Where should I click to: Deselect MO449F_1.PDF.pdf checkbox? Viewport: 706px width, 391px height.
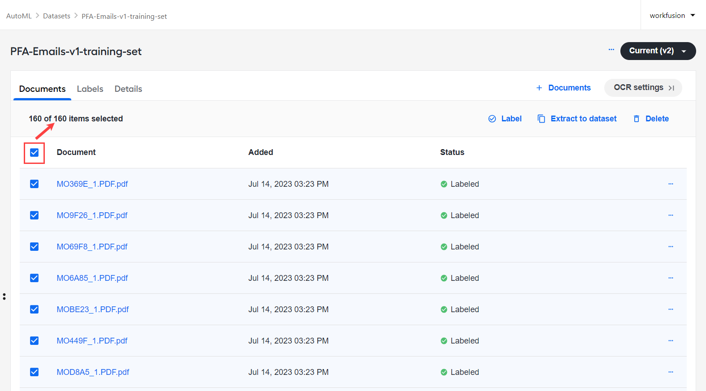click(x=34, y=341)
